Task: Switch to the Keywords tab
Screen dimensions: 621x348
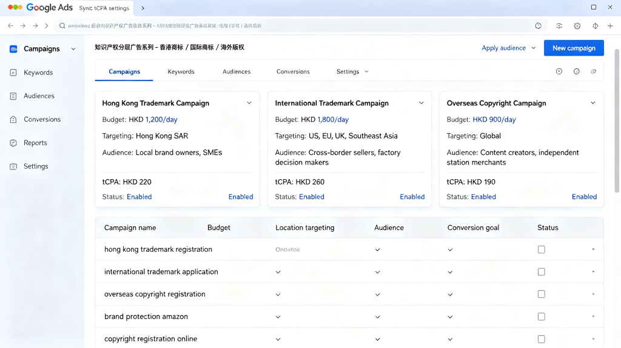Action: pos(181,71)
